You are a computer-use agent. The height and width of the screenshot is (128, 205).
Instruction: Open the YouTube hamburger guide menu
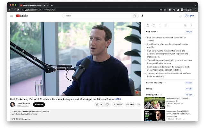click(12, 16)
